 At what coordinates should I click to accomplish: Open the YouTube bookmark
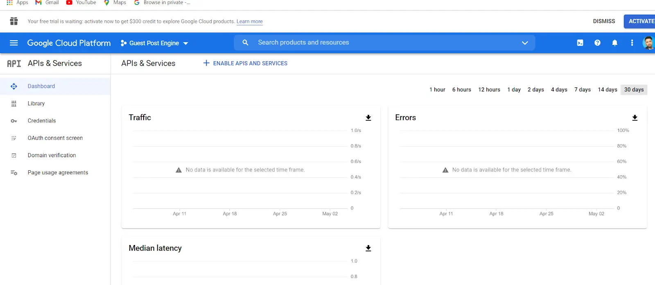coord(81,2)
